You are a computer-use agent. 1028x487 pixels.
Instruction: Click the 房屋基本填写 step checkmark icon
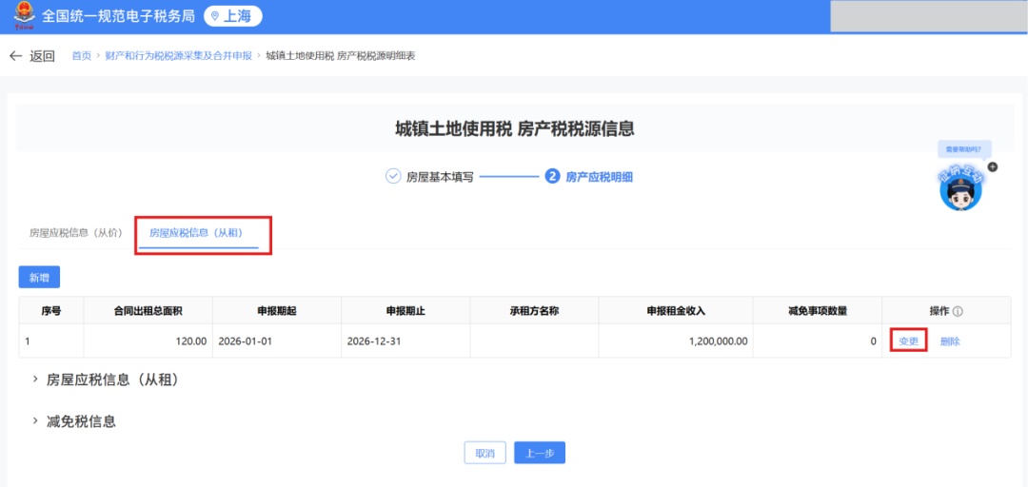point(393,176)
